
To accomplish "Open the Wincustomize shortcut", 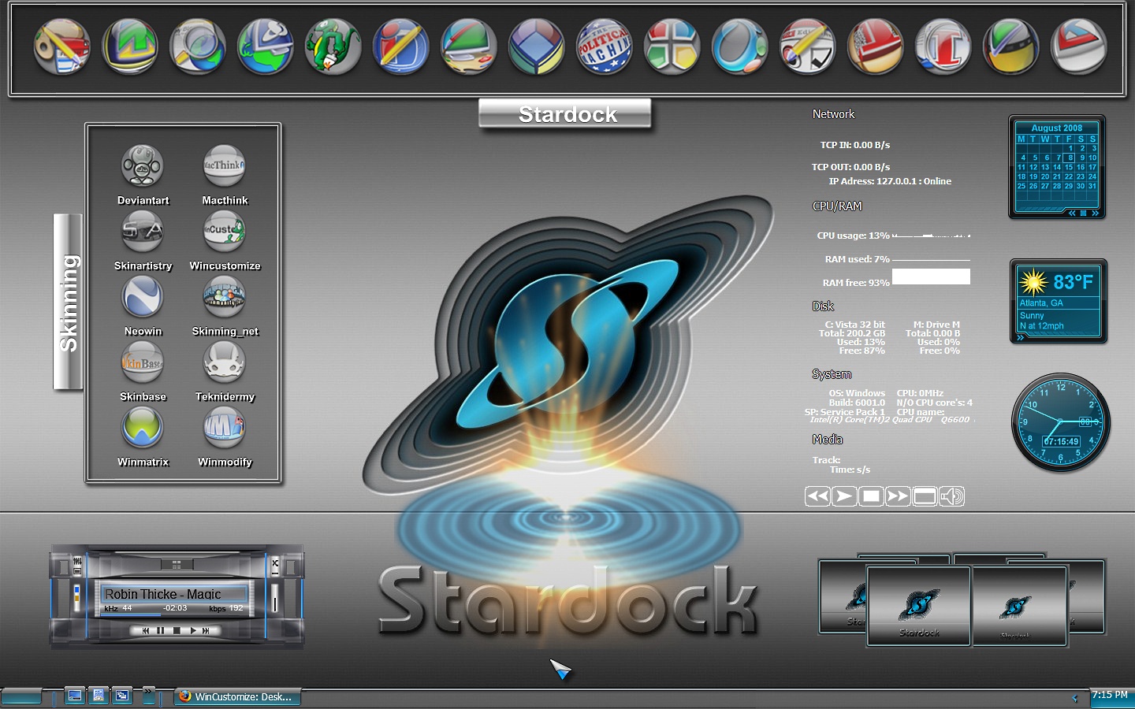I will point(225,240).
